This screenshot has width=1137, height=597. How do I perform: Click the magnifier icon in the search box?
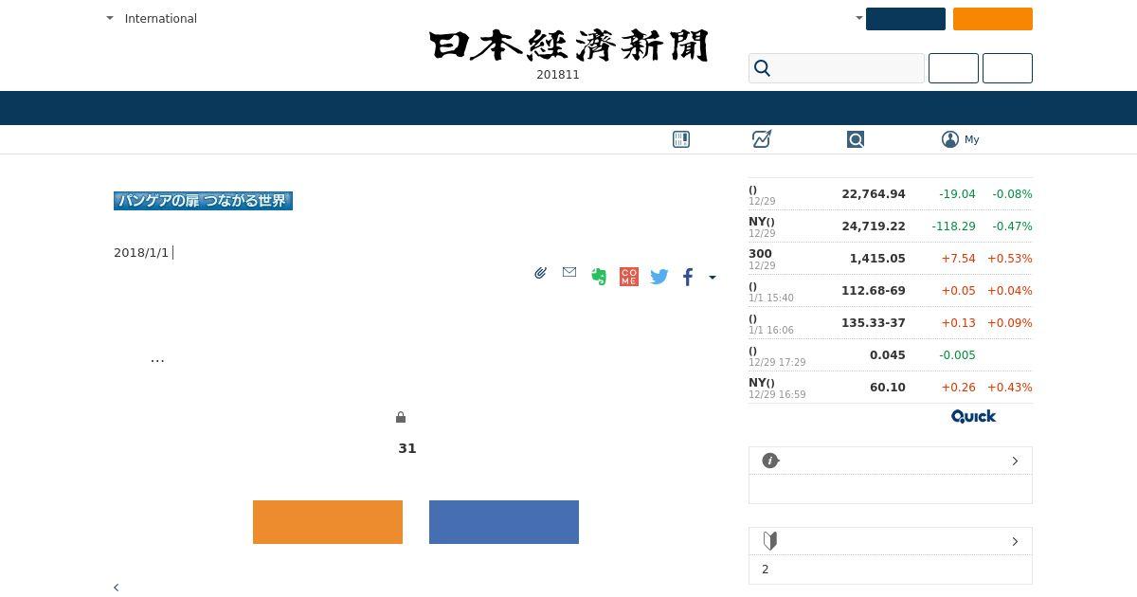click(762, 68)
